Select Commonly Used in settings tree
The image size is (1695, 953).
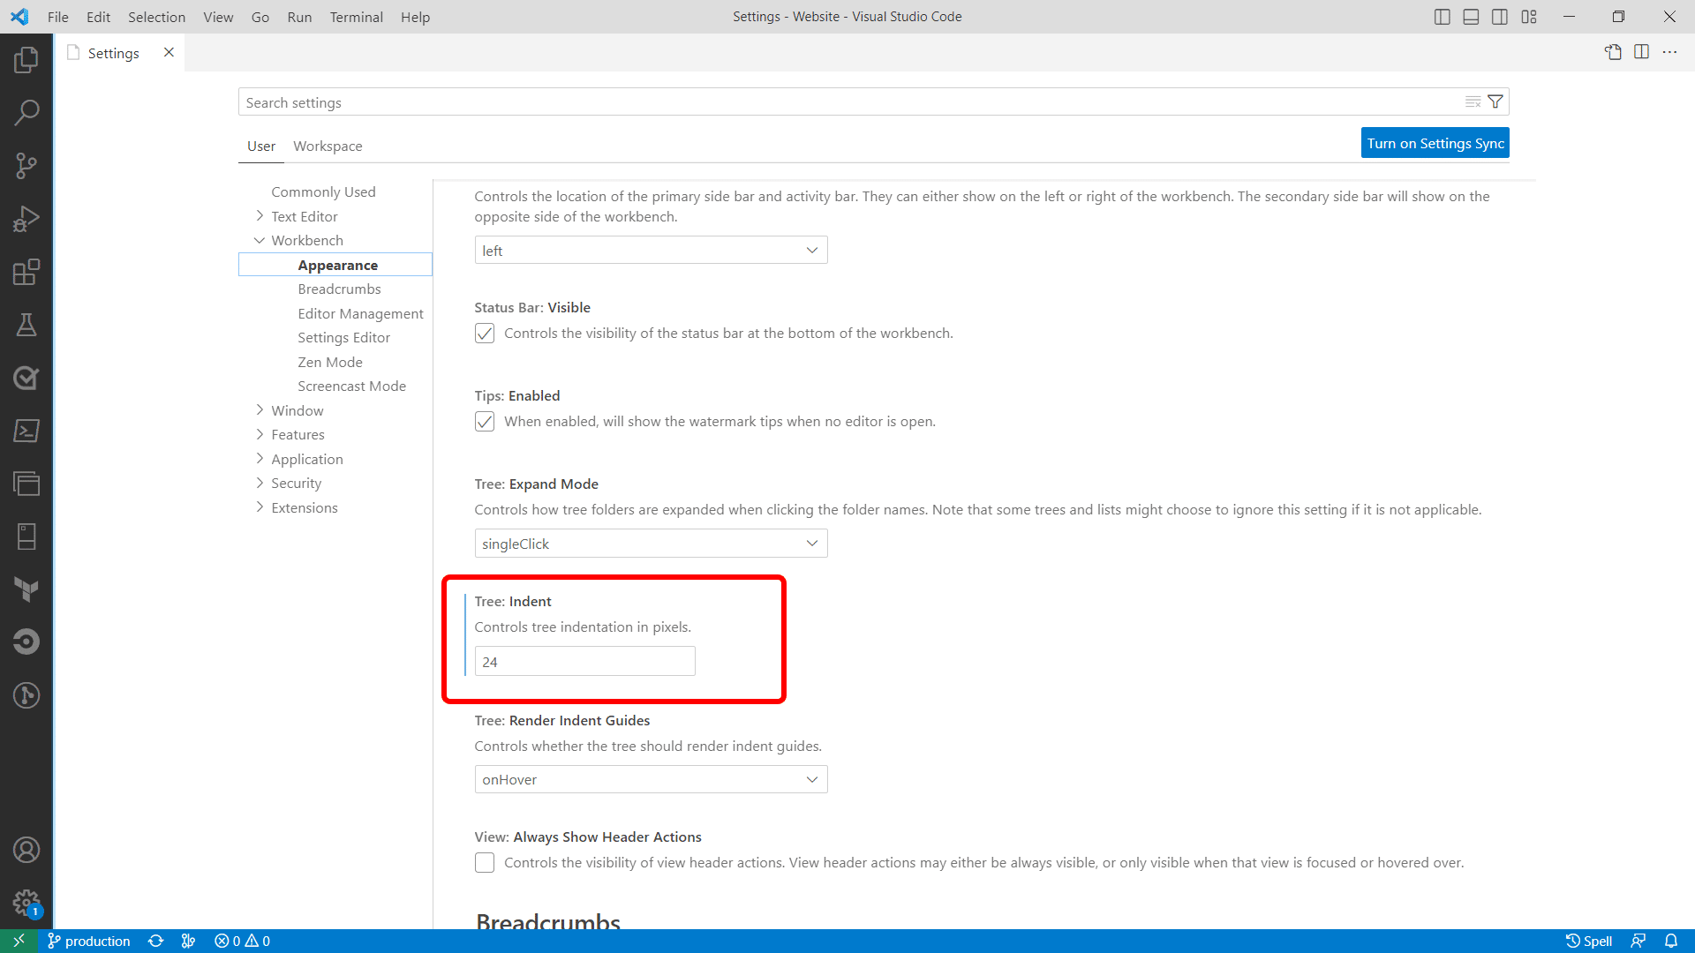323,191
